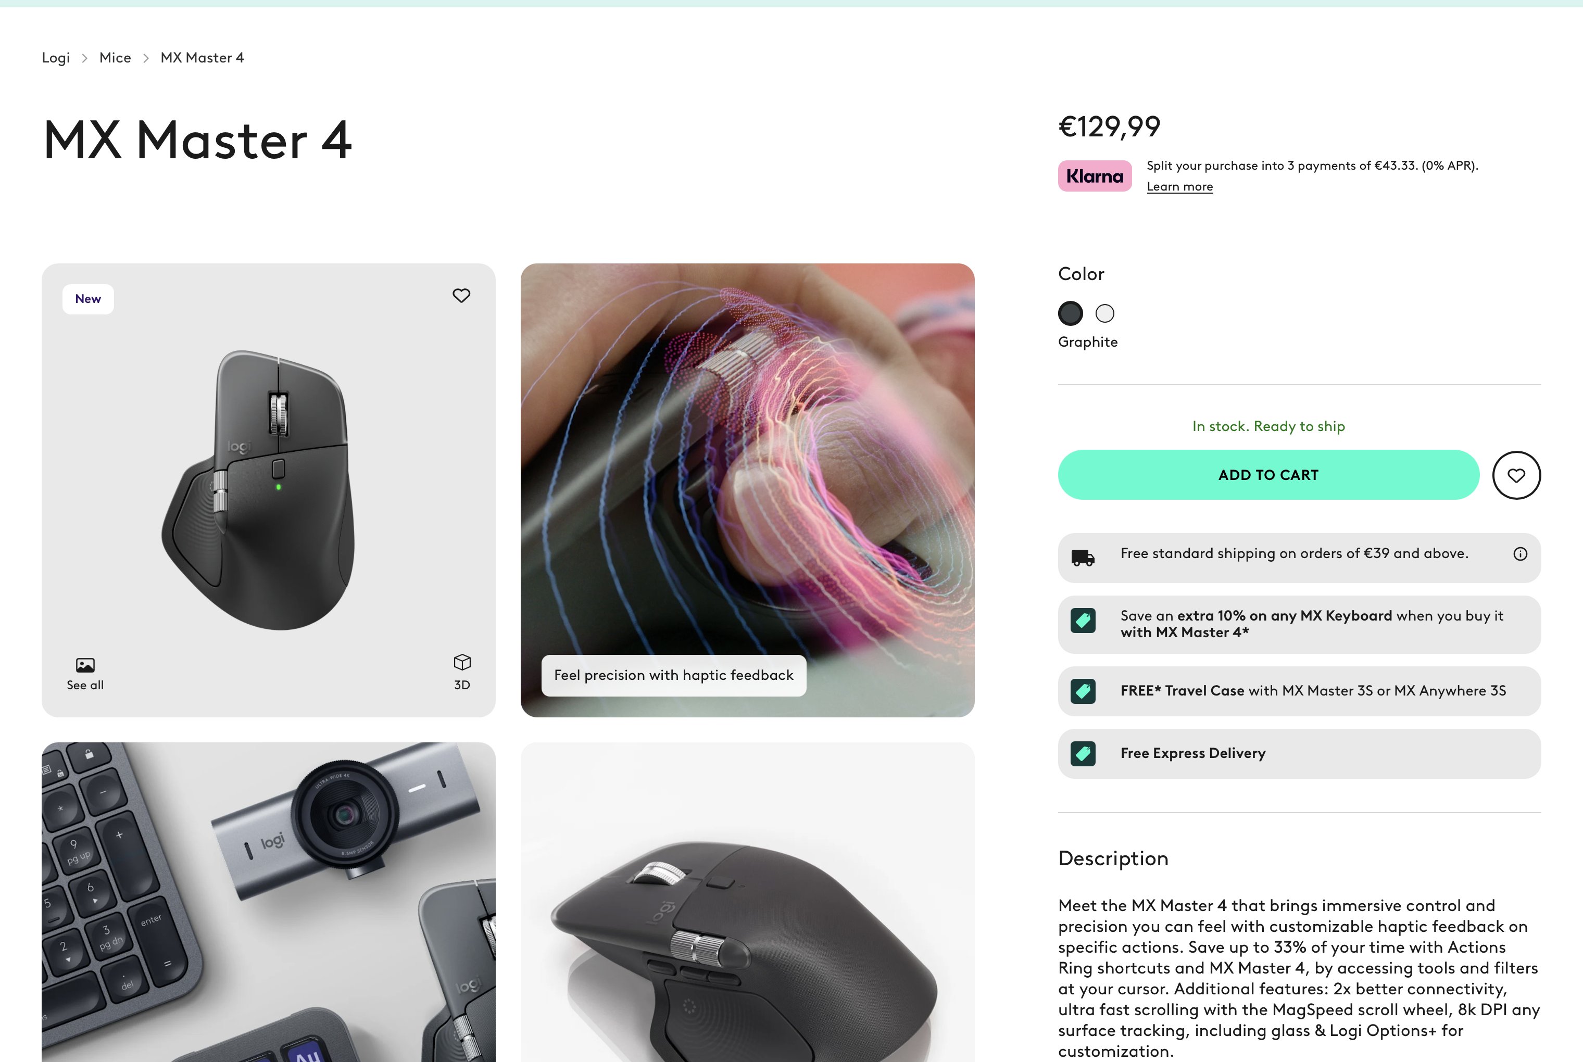Open the keyboard and webcam photo

click(268, 902)
